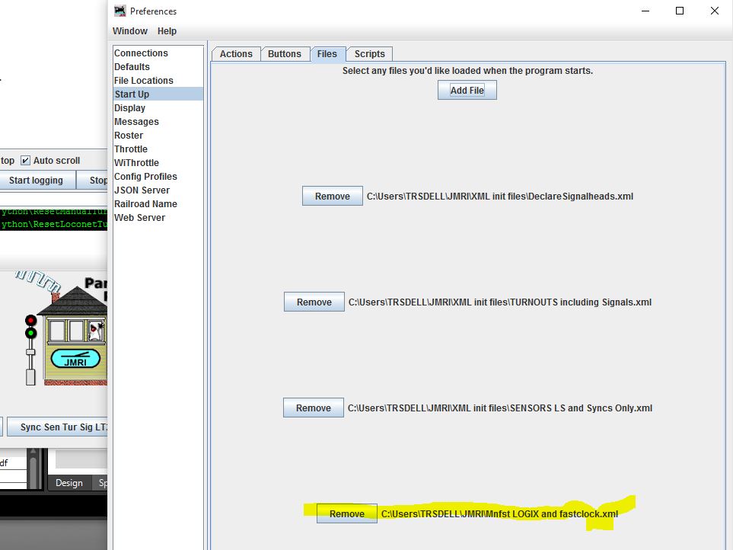
Task: Select Start Up in the preferences list
Action: [x=158, y=94]
